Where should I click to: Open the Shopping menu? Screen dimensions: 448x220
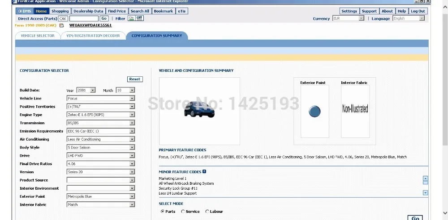point(60,11)
